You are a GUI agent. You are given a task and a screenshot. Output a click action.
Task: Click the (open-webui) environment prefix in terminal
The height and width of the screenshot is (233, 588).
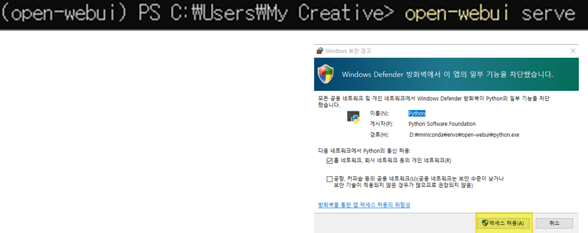click(64, 13)
